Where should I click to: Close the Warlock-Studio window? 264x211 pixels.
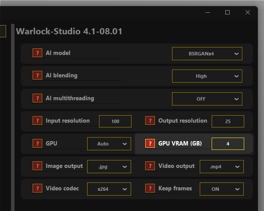pyautogui.click(x=248, y=12)
